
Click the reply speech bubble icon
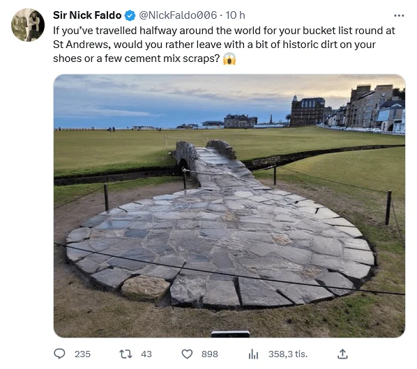pyautogui.click(x=59, y=354)
